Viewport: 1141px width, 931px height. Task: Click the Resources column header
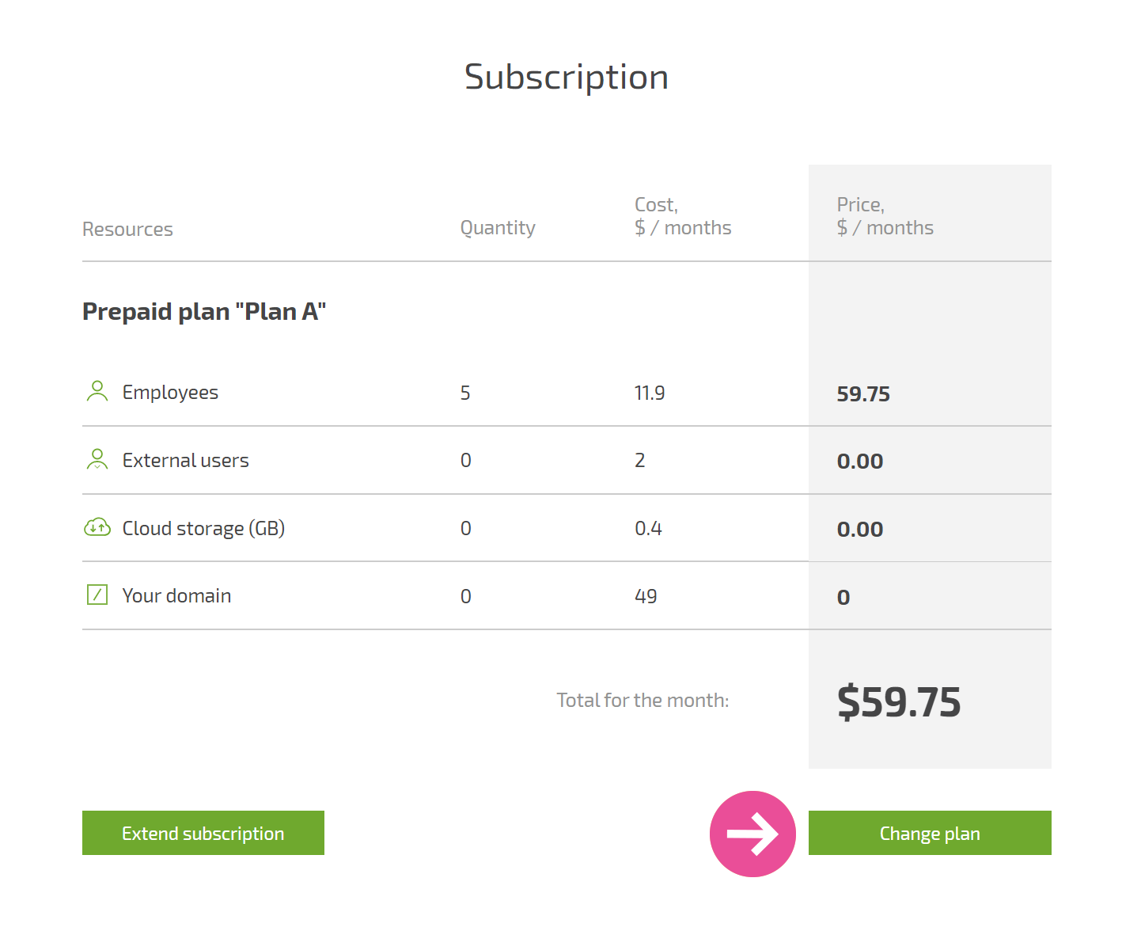(x=127, y=229)
